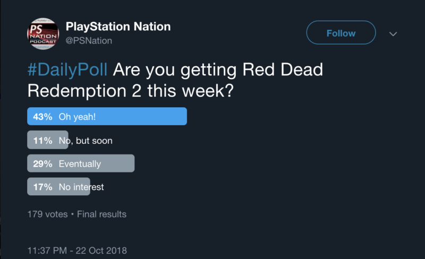Image resolution: width=425 pixels, height=259 pixels.
Task: Expand the tweet options chevron
Action: pyautogui.click(x=393, y=34)
